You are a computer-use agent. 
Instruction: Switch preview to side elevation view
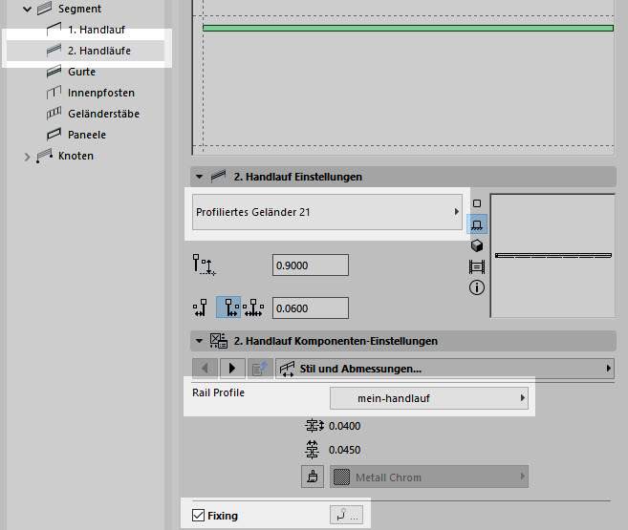477,224
